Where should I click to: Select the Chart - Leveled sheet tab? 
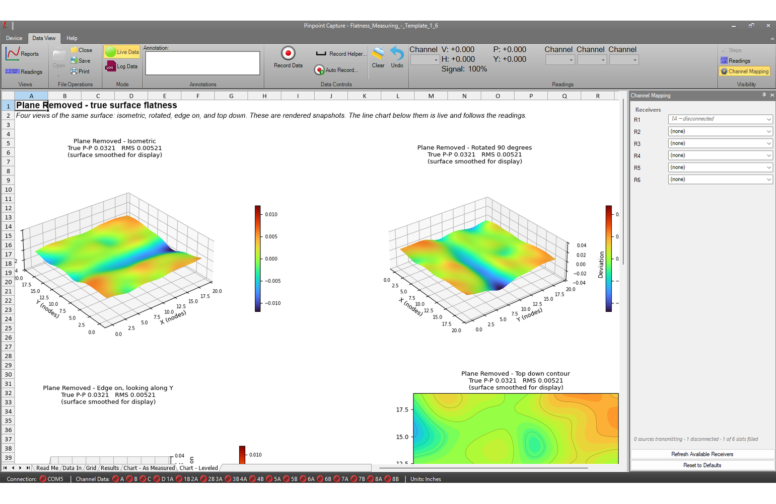[x=199, y=468]
